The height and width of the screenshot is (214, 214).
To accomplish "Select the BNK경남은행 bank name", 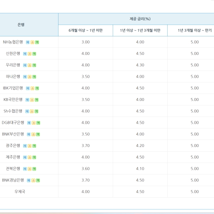I will pyautogui.click(x=13, y=180).
